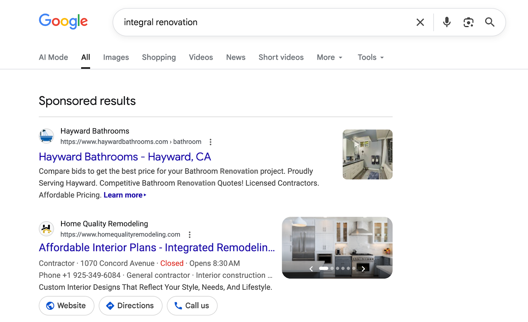Submit search with the magnifying glass icon
Screen dimensions: 528x322
pos(490,22)
